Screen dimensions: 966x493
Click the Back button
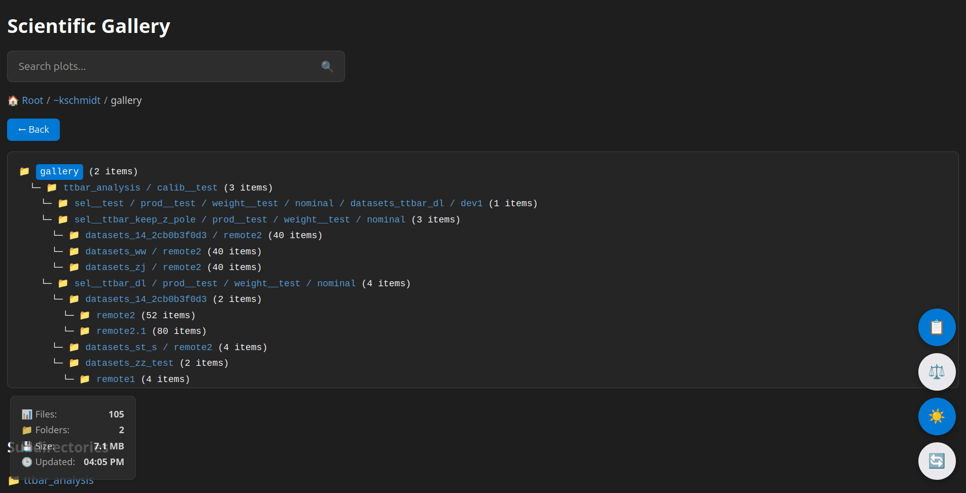(33, 130)
